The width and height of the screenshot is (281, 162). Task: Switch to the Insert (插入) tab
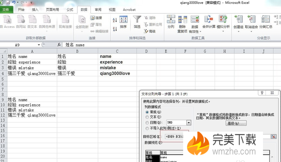(35, 10)
